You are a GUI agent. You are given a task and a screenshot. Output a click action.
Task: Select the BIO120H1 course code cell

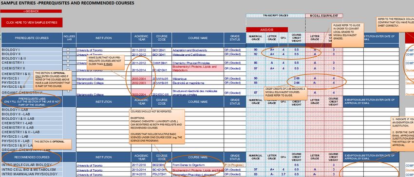162,50
